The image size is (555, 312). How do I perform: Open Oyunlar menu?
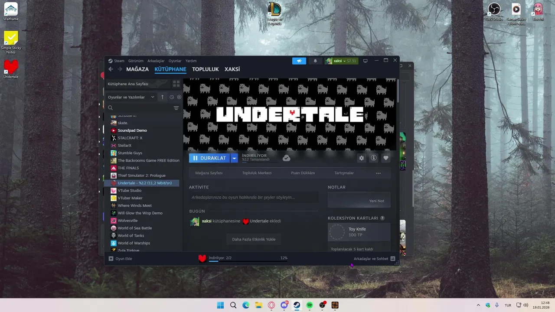click(175, 61)
